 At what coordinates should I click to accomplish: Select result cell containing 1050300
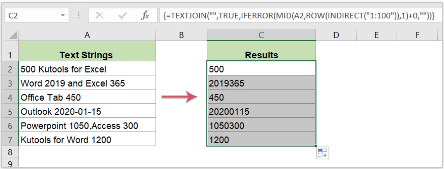[261, 125]
